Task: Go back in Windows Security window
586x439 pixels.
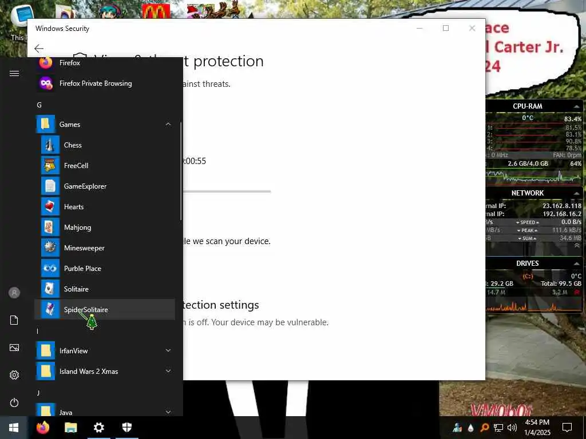Action: [x=39, y=48]
